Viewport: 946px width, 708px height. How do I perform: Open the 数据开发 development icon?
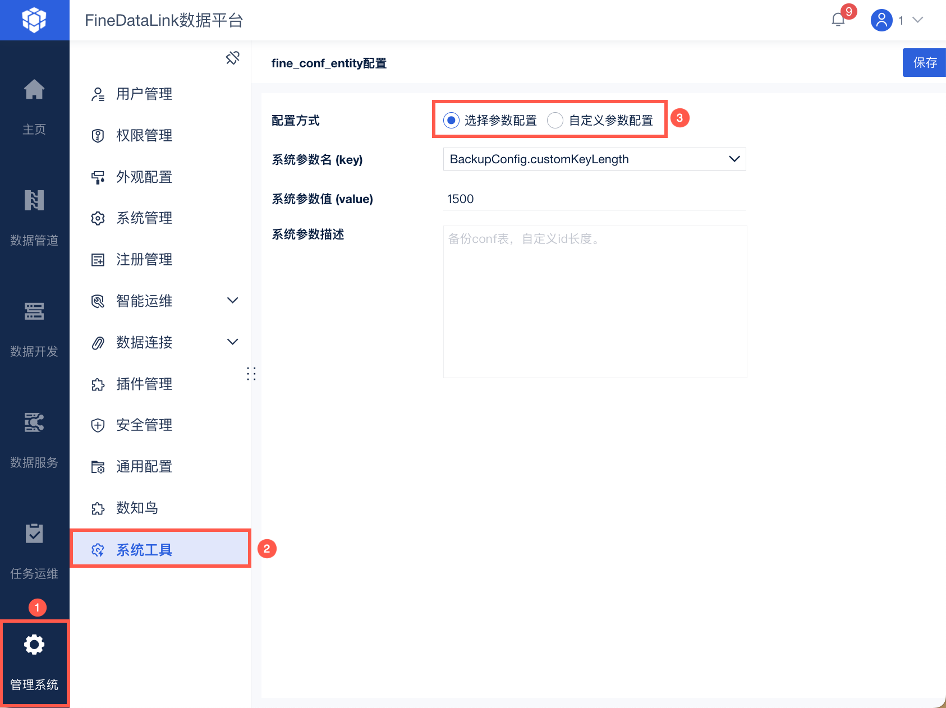point(34,311)
